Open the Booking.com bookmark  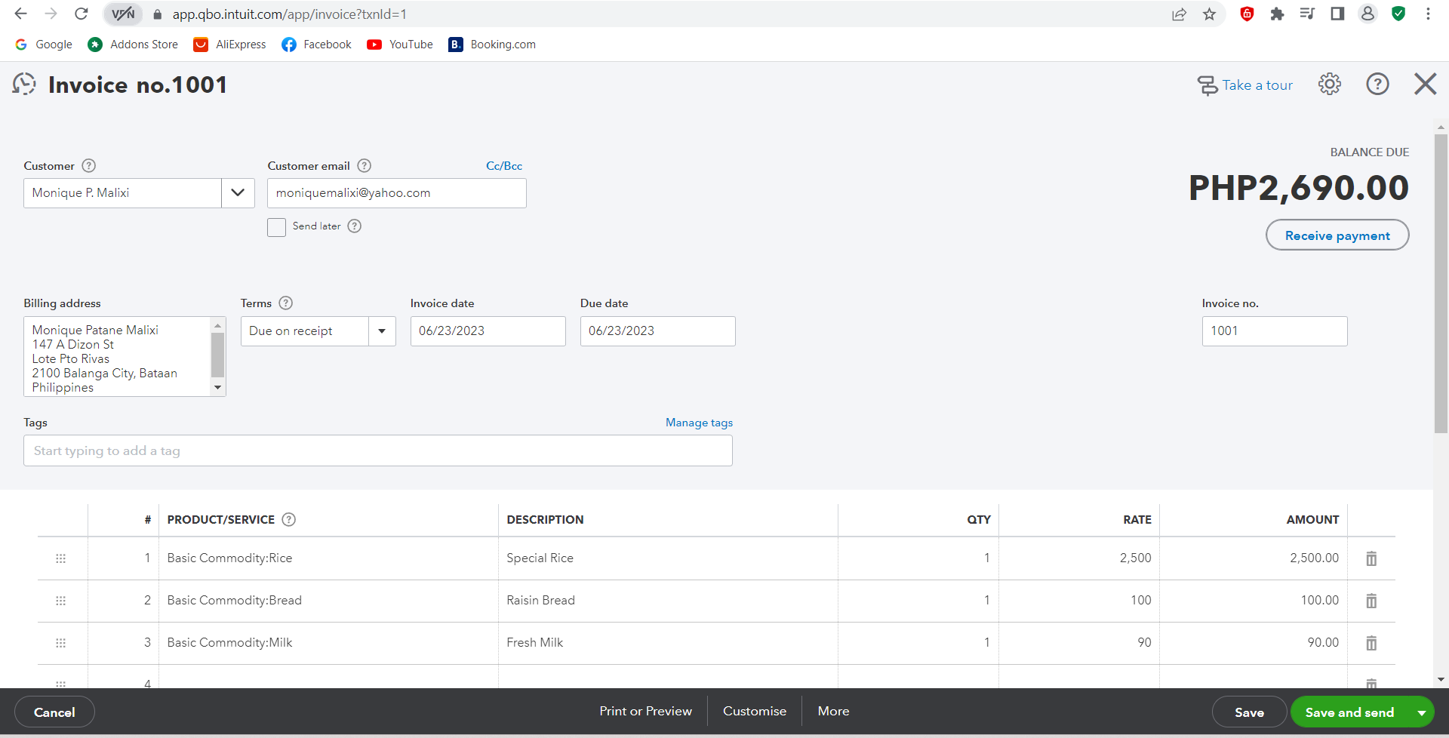click(492, 45)
